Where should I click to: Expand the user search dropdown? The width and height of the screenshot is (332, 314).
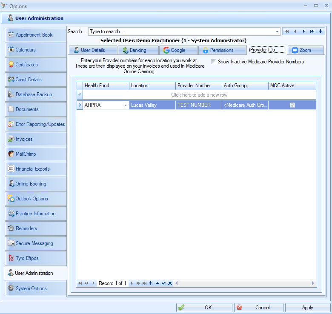point(277,31)
